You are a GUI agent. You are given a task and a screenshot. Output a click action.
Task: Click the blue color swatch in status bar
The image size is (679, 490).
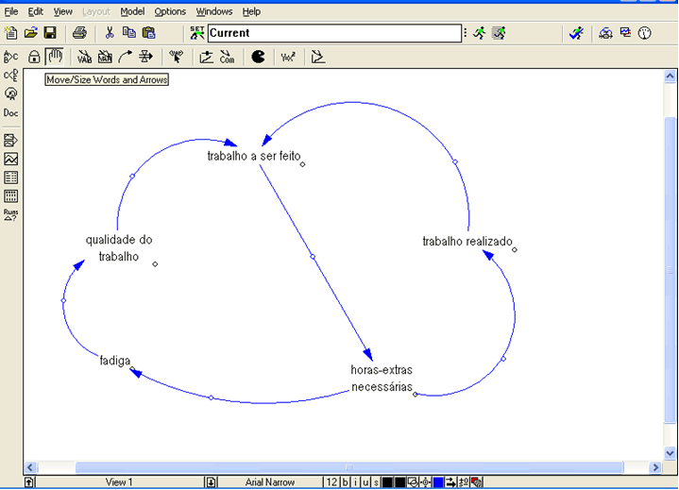pos(438,482)
